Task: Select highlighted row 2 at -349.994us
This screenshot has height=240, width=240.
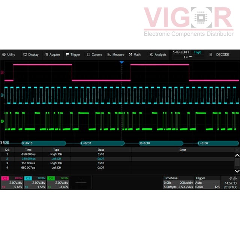Action: tap(117, 159)
